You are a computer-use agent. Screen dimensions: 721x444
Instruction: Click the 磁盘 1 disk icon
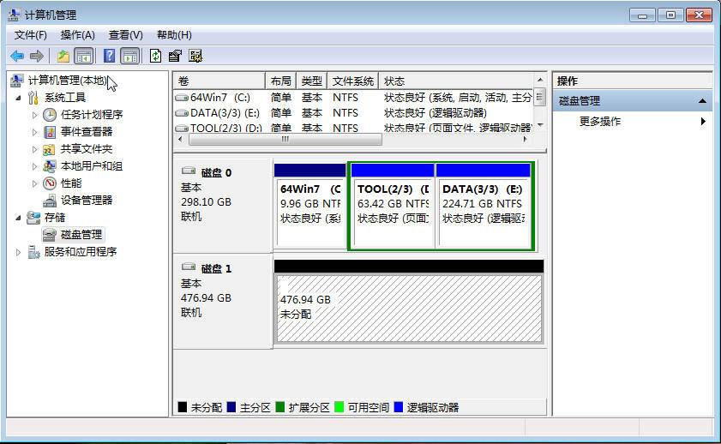pos(189,267)
